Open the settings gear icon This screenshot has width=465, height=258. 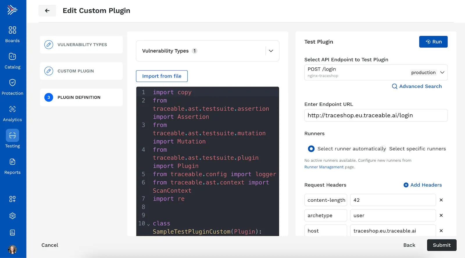(12, 216)
